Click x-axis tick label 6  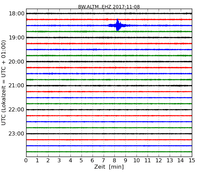pos(92,161)
